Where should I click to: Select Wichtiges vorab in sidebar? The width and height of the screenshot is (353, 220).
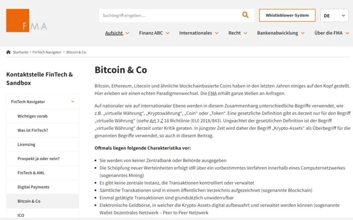pyautogui.click(x=32, y=116)
